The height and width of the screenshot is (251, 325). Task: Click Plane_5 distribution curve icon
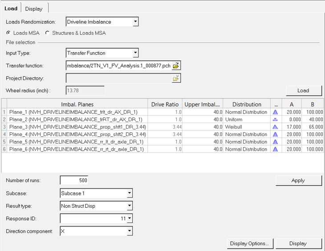click(275, 142)
